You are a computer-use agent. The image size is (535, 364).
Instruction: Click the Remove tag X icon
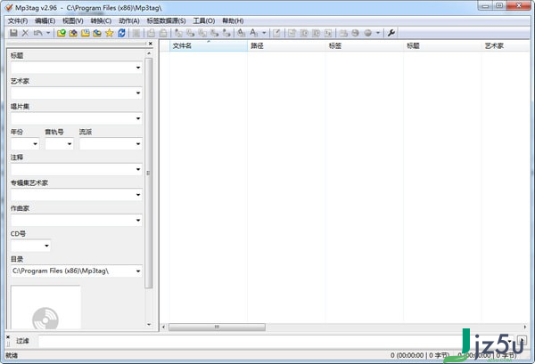click(x=25, y=33)
